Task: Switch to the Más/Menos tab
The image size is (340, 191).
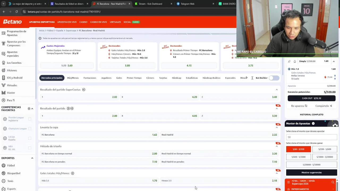Action: pyautogui.click(x=73, y=78)
